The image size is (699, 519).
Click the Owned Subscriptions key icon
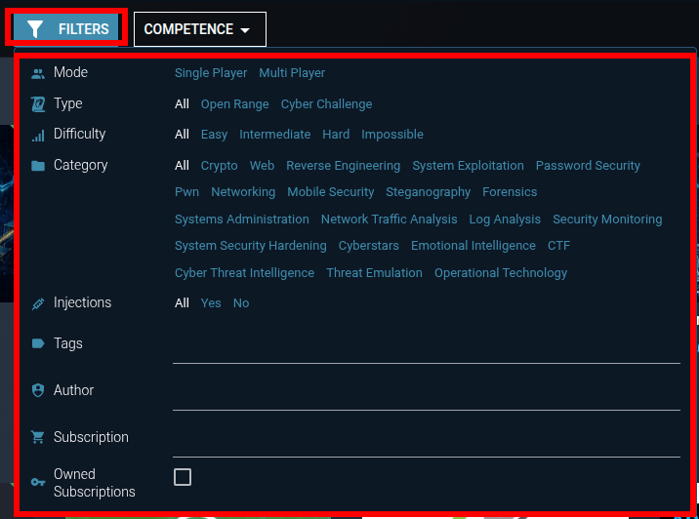pyautogui.click(x=38, y=482)
